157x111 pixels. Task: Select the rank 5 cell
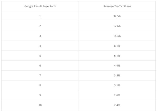40,56
